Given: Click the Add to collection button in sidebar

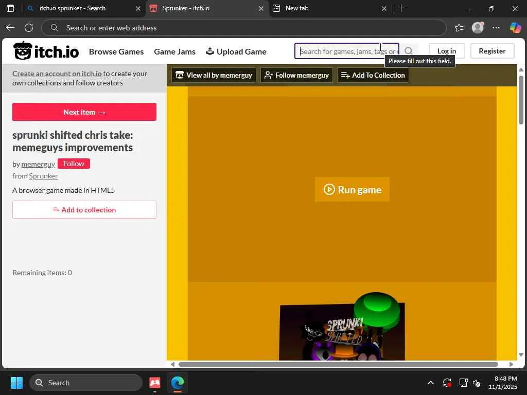Looking at the screenshot, I should click(84, 210).
